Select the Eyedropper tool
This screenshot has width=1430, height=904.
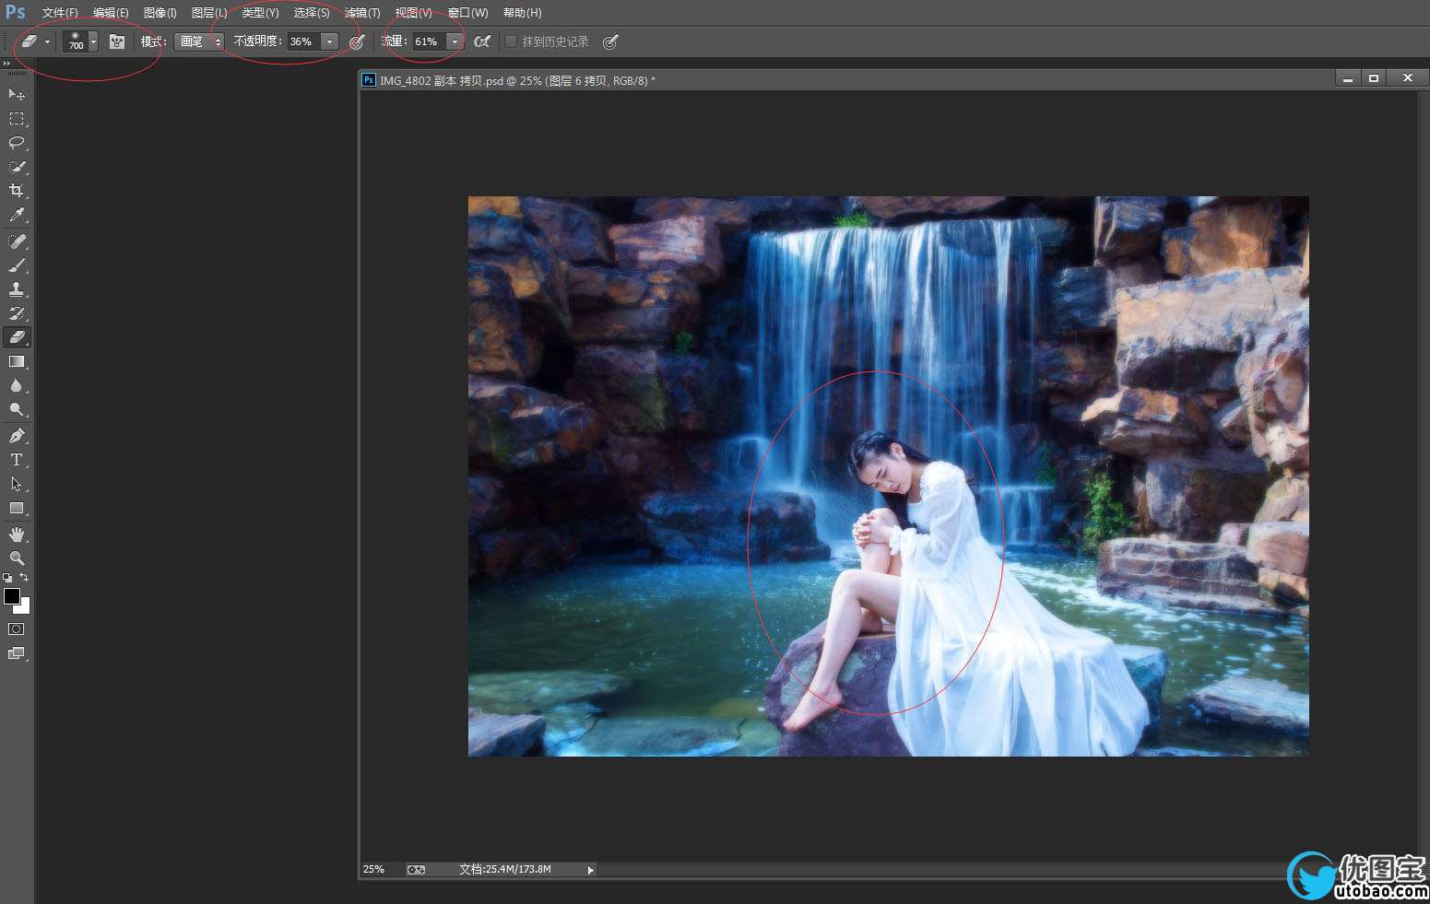coord(17,215)
